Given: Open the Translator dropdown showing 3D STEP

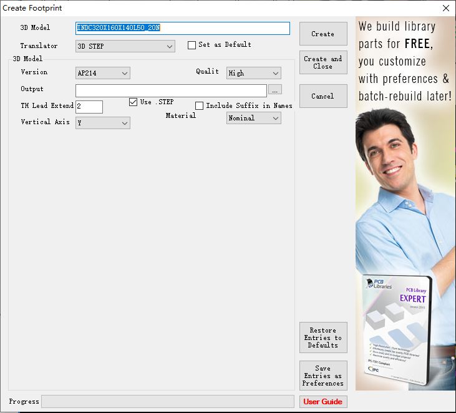Looking at the screenshot, I should [125, 46].
